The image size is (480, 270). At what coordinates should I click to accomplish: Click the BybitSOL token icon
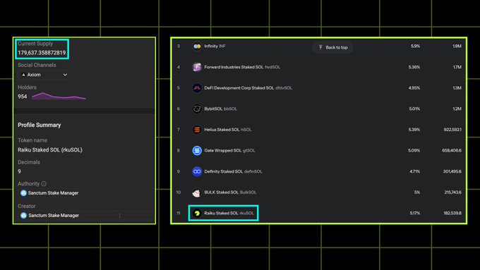[x=197, y=109]
